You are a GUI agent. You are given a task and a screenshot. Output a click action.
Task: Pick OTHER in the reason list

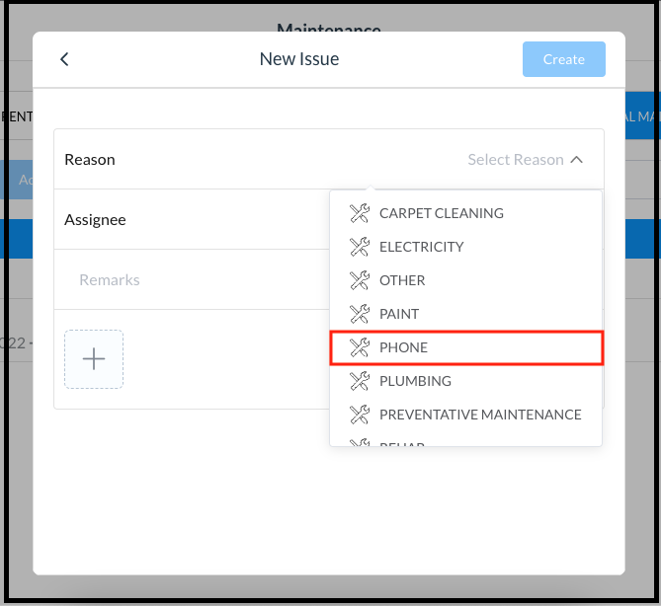[402, 280]
